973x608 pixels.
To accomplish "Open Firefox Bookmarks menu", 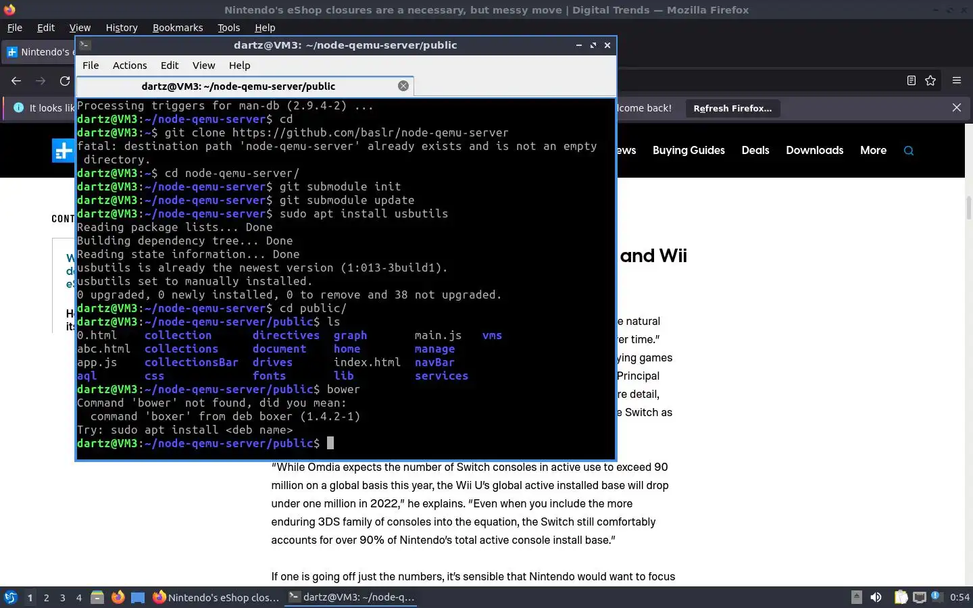I will (x=178, y=28).
